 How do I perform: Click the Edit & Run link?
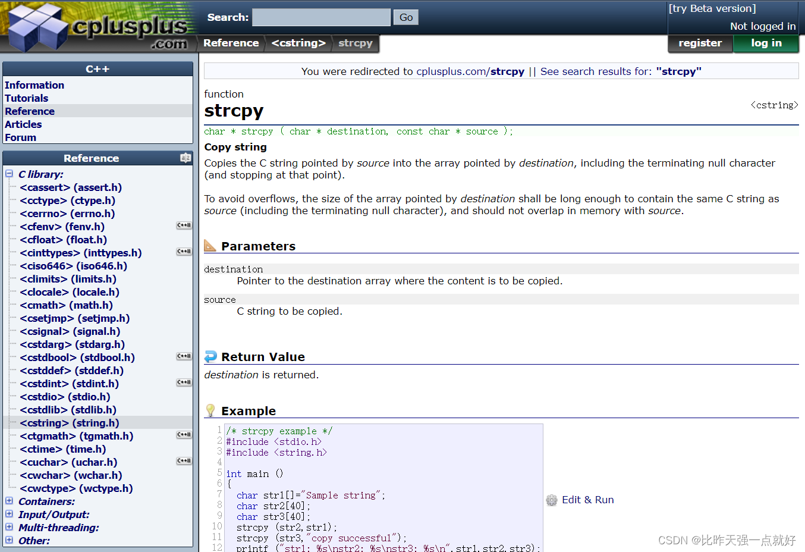587,500
